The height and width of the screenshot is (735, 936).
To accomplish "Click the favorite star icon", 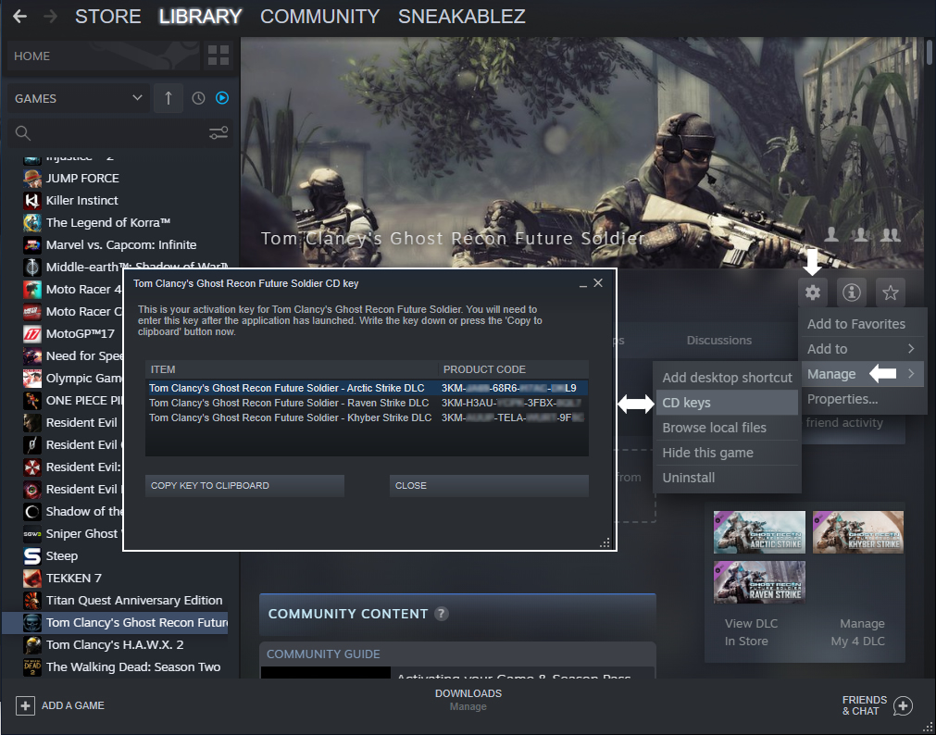I will coord(890,293).
